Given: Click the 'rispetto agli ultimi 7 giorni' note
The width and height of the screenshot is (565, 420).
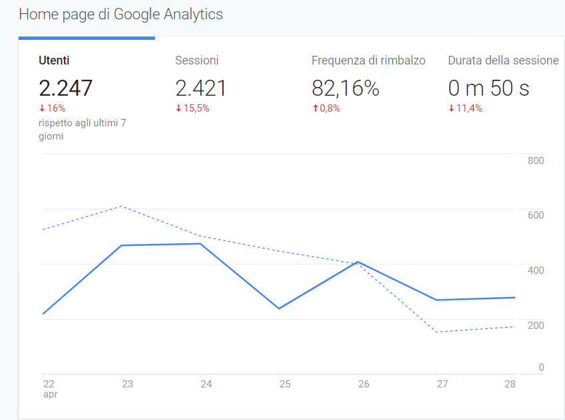Looking at the screenshot, I should click(82, 130).
